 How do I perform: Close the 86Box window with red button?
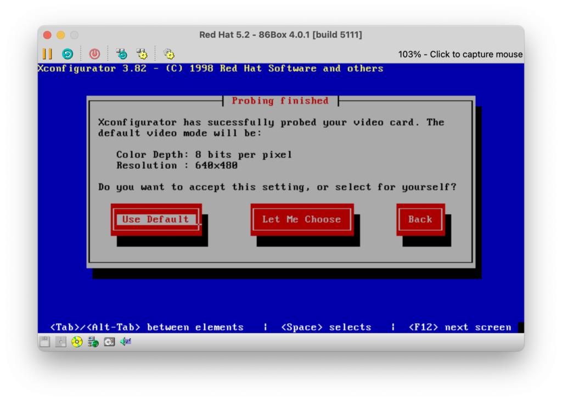tap(47, 35)
